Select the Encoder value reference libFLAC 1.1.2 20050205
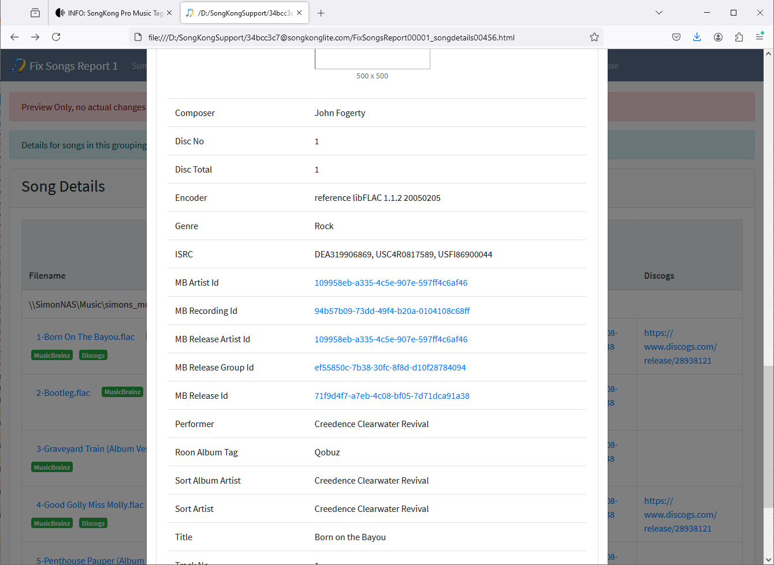774x565 pixels. click(377, 198)
